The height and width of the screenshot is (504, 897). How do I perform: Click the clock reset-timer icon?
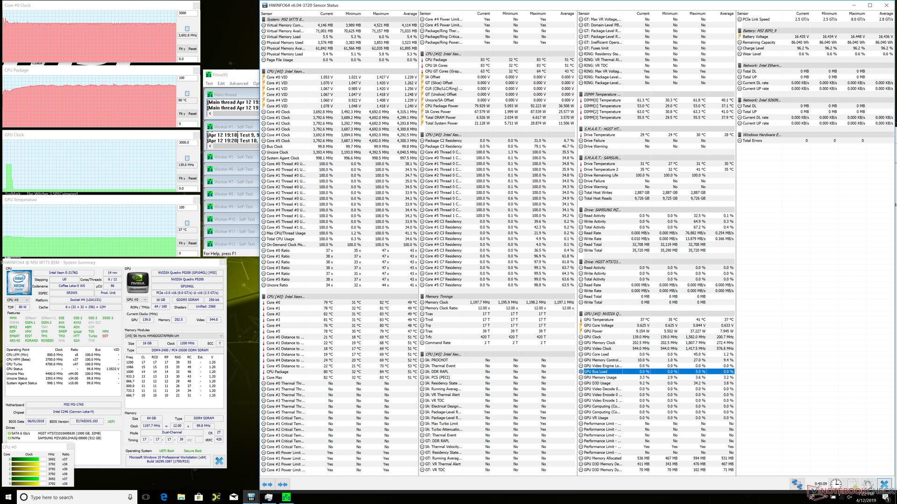836,484
